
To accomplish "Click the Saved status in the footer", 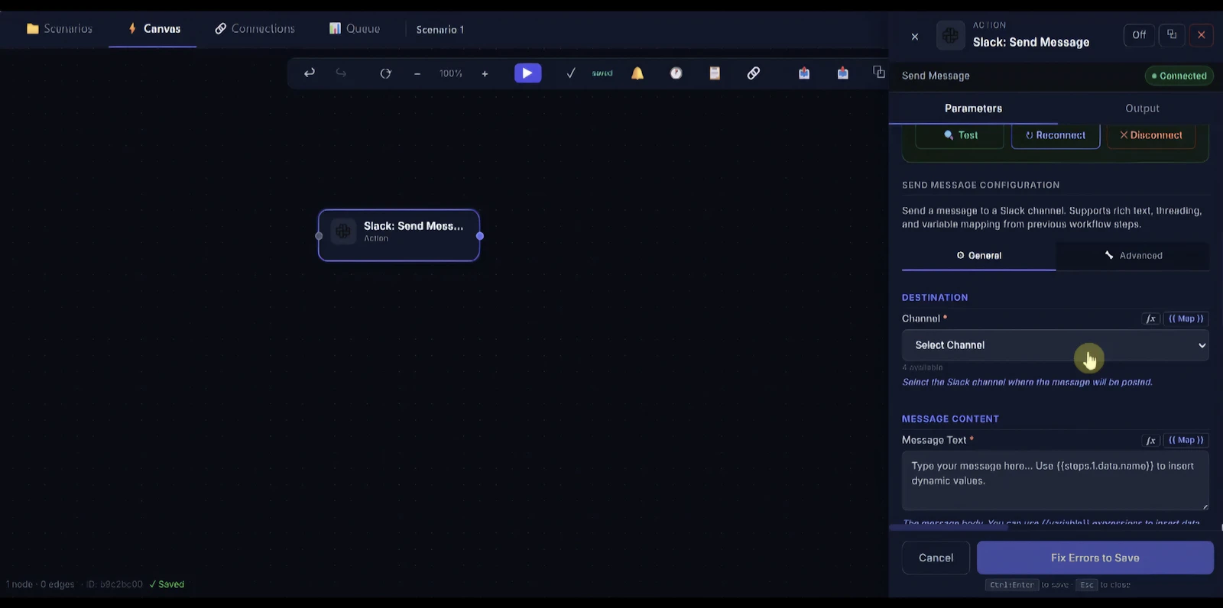I will click(167, 584).
